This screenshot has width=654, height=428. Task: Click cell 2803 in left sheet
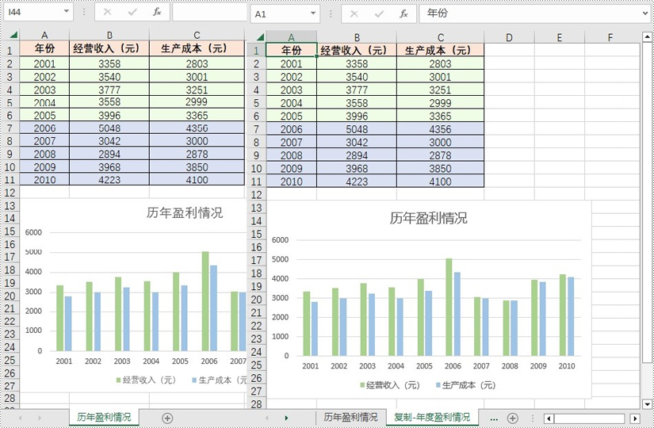197,63
